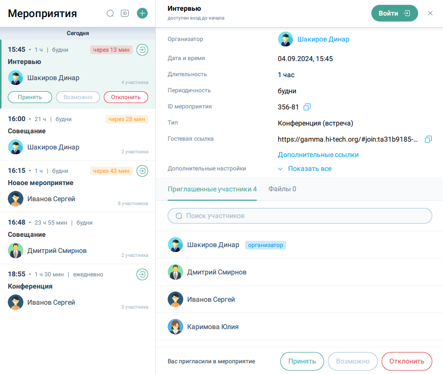Open organizer link Шакиров Динар

(x=323, y=40)
